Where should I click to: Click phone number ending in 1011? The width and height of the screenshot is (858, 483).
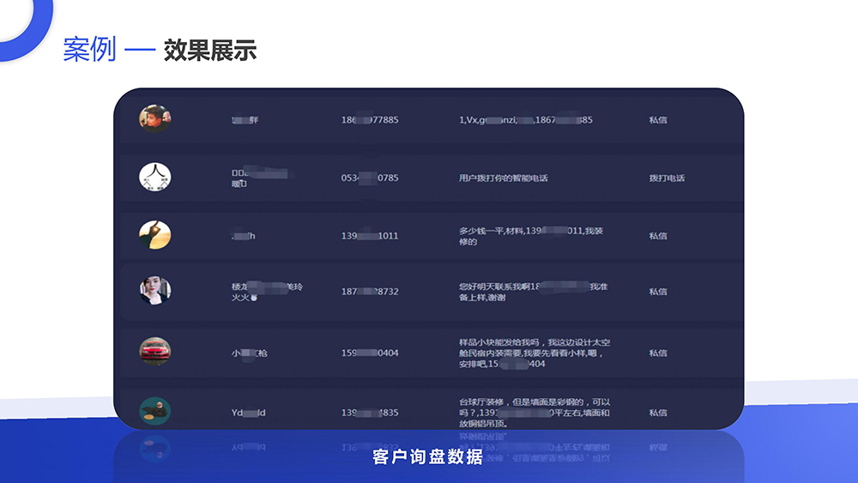[x=370, y=236]
